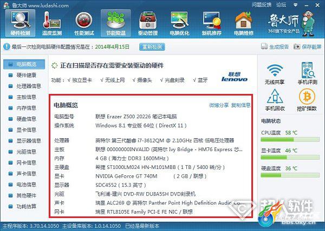This screenshot has width=325, height=231.
Task: Select the 节能降温 energy saving tool
Action: click(x=116, y=23)
